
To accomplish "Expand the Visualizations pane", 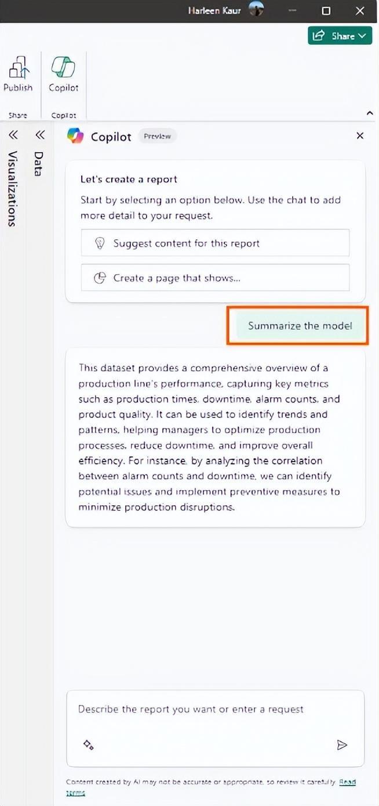I will 13,135.
